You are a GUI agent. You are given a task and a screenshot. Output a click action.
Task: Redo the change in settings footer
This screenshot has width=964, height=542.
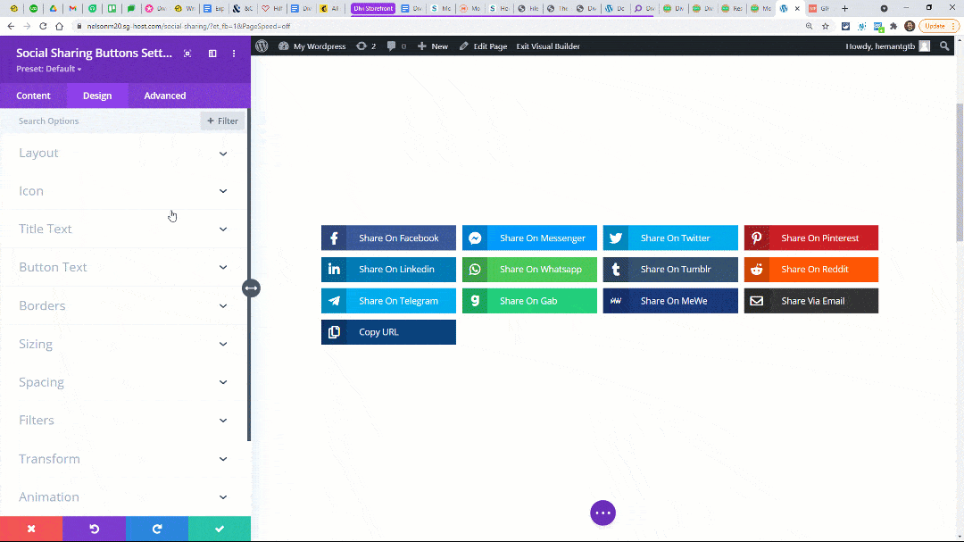coord(157,529)
